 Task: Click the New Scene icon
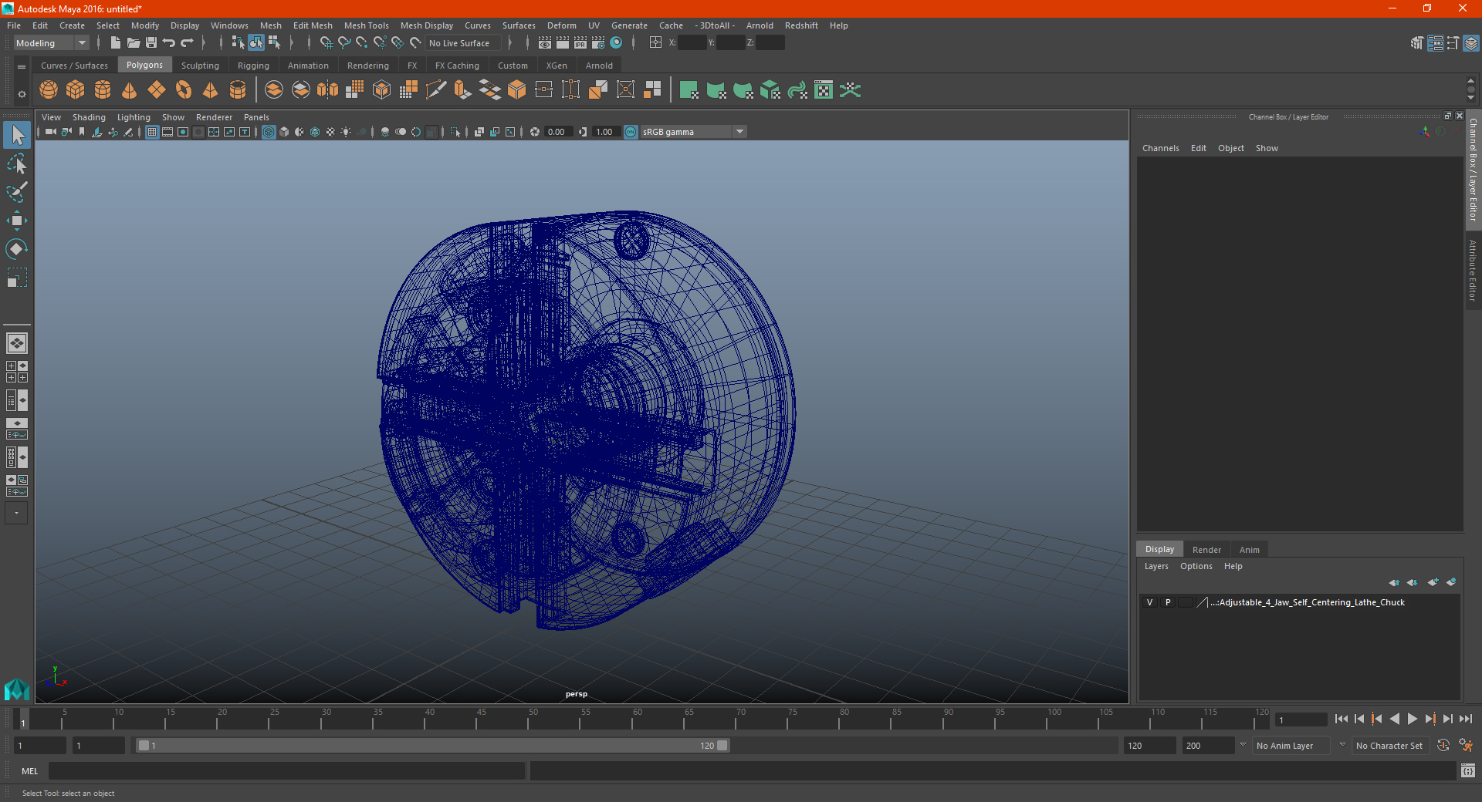coord(115,43)
